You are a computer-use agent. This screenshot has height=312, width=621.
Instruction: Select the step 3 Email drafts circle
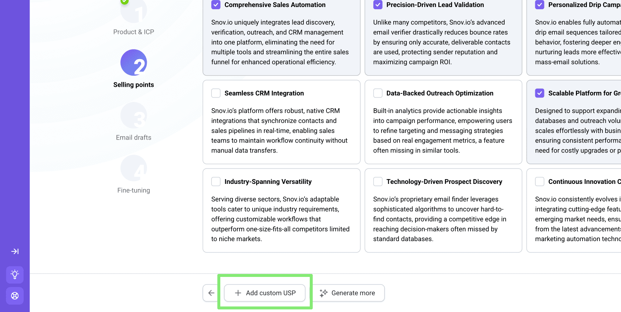pyautogui.click(x=133, y=116)
